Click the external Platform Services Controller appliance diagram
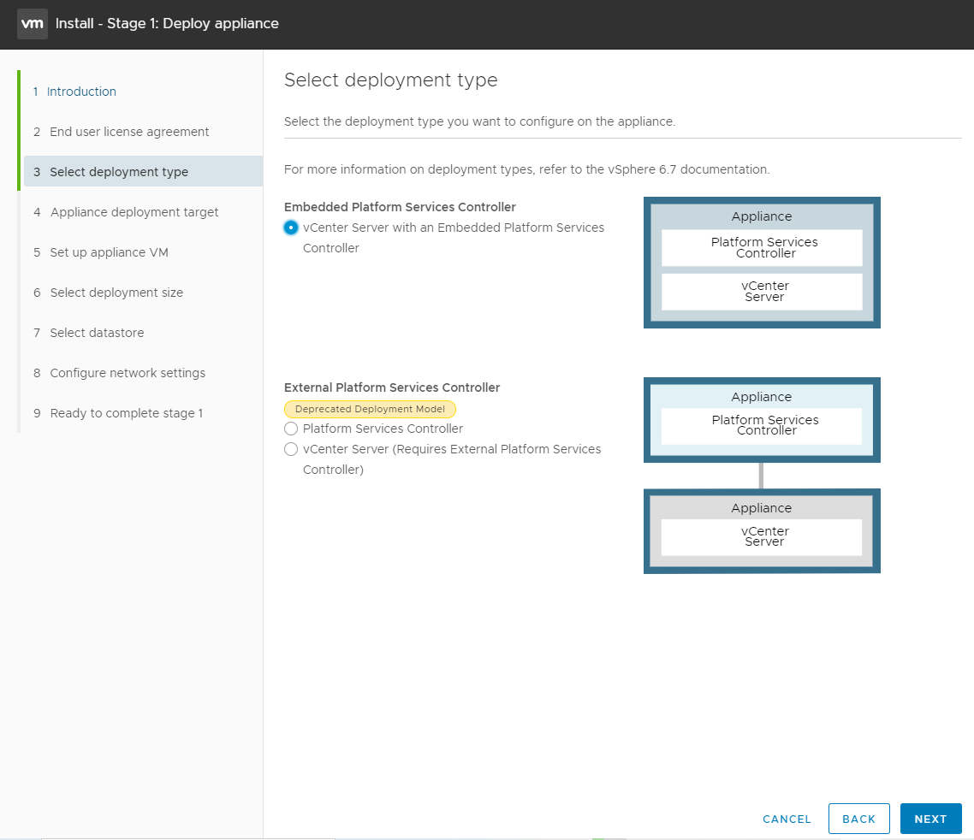 763,420
